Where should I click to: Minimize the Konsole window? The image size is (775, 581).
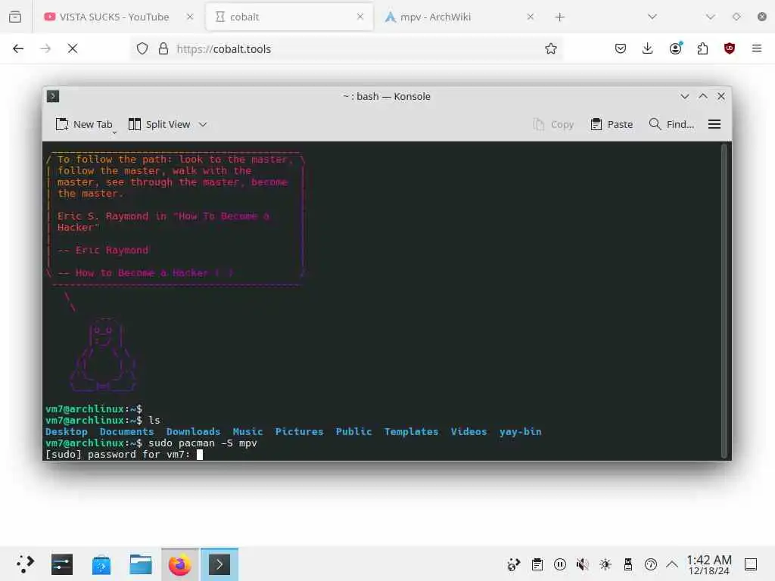(x=684, y=96)
